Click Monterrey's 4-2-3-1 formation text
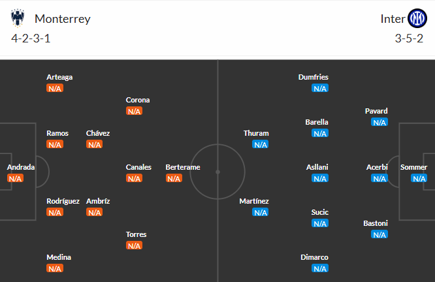The width and height of the screenshot is (435, 282). (31, 38)
